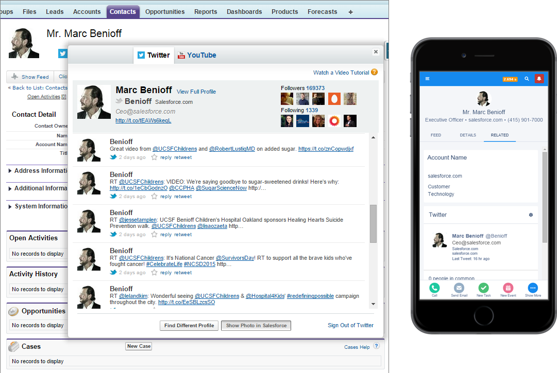
Task: Click the help question mark beside Video Tutorial
Action: click(375, 72)
